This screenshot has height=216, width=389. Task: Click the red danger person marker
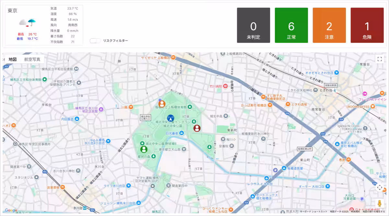coord(197,128)
